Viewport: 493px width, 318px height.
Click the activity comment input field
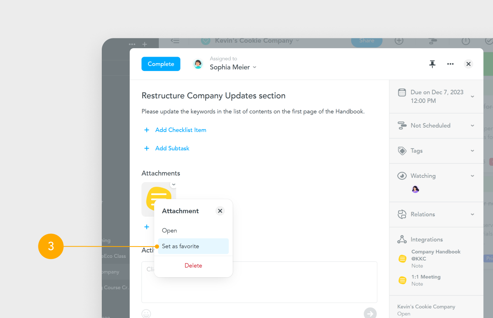[x=259, y=282]
